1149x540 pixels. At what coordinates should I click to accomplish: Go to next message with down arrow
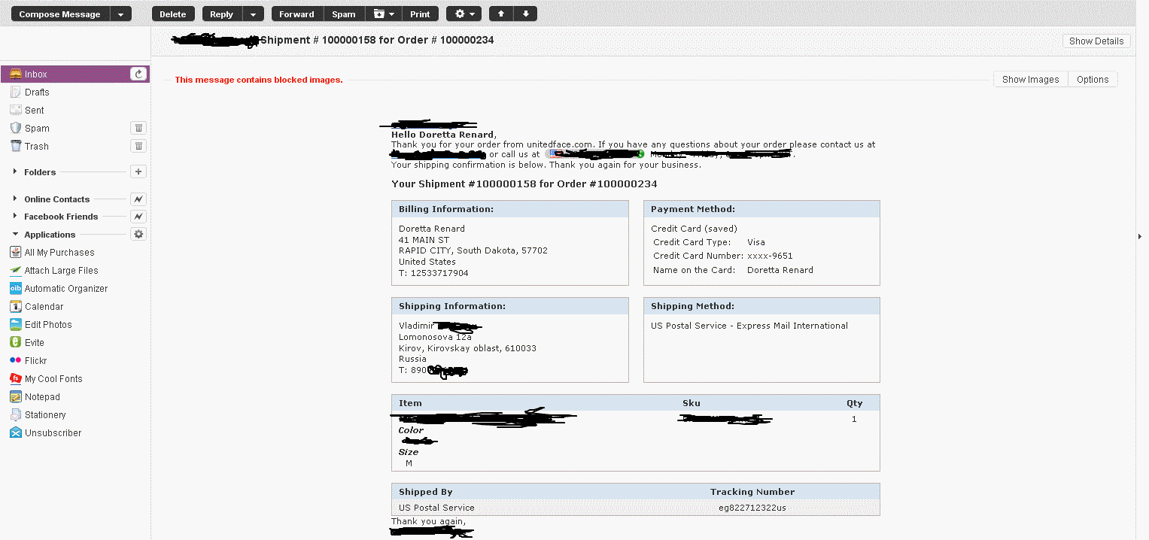tap(526, 14)
